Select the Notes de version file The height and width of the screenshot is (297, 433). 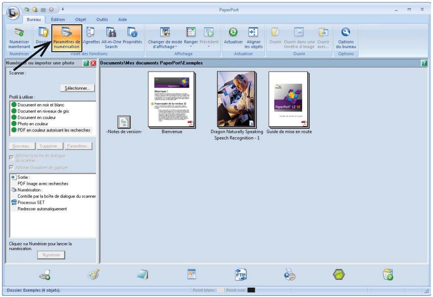coord(124,122)
